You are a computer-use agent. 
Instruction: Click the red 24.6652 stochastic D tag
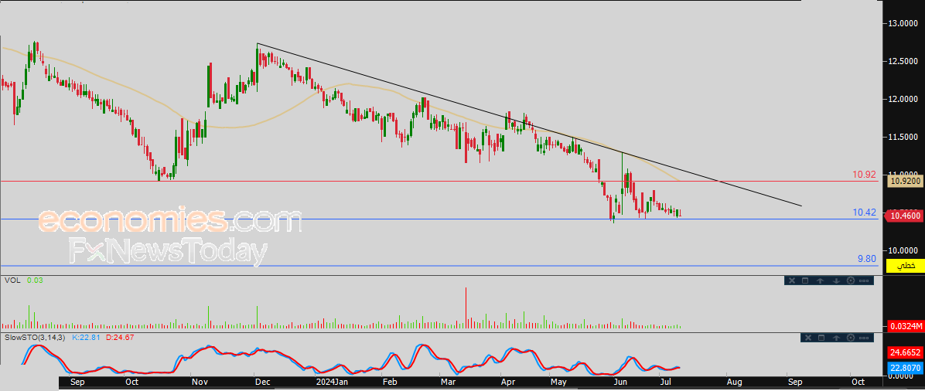pos(904,352)
